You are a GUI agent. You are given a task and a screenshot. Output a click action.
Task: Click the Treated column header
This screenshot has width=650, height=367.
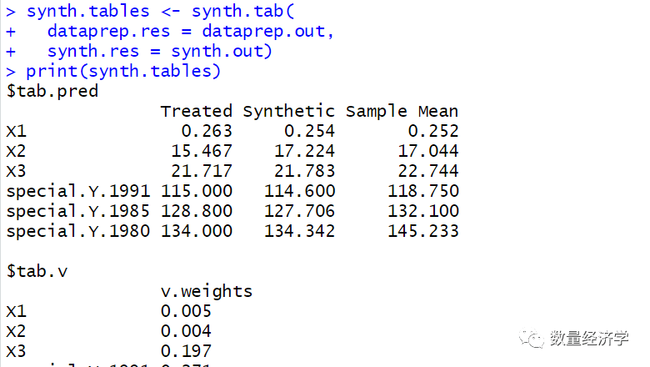tap(197, 111)
